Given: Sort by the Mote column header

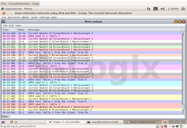Looking at the screenshot, I should pos(22,30).
